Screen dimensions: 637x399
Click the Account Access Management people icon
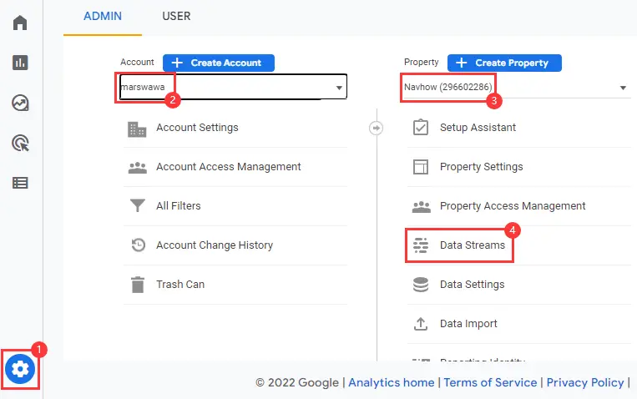pyautogui.click(x=137, y=168)
